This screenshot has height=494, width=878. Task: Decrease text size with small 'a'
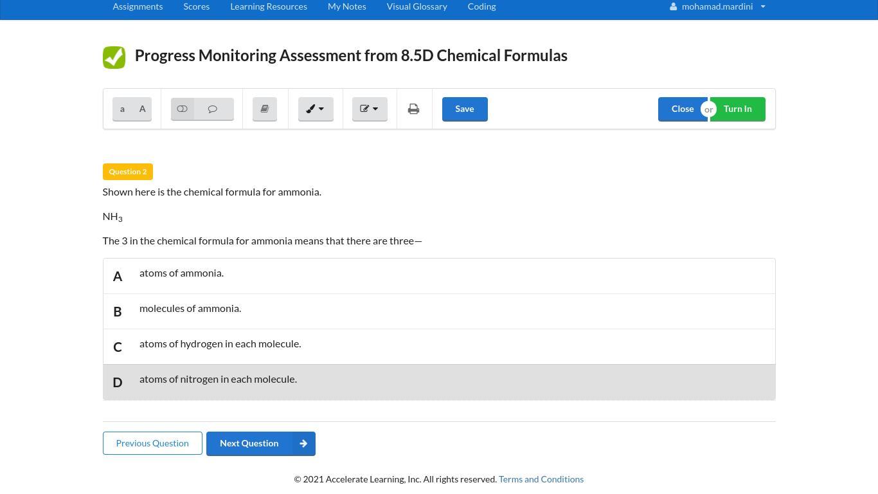pos(122,109)
